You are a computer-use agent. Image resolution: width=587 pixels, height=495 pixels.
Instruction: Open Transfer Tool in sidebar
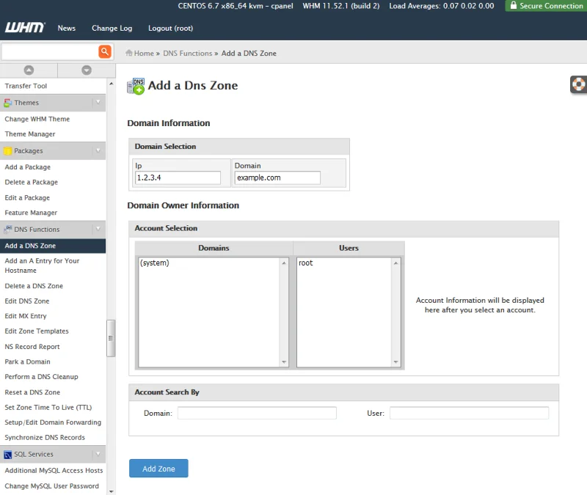[26, 86]
